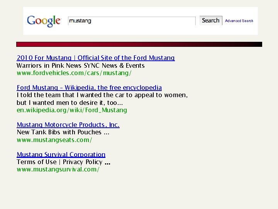Open the Advanced Search link
This screenshot has height=209, width=278.
pos(239,21)
